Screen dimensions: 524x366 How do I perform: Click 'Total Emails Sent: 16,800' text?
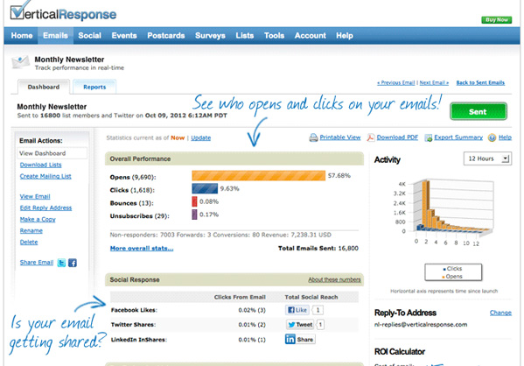(318, 249)
